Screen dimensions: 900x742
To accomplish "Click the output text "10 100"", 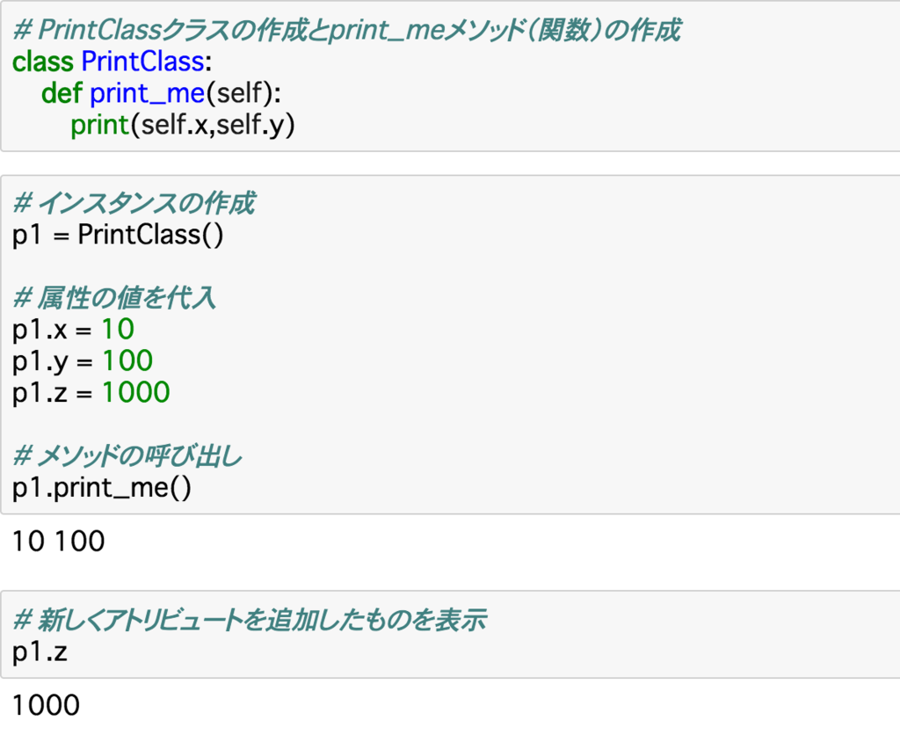I will point(59,541).
